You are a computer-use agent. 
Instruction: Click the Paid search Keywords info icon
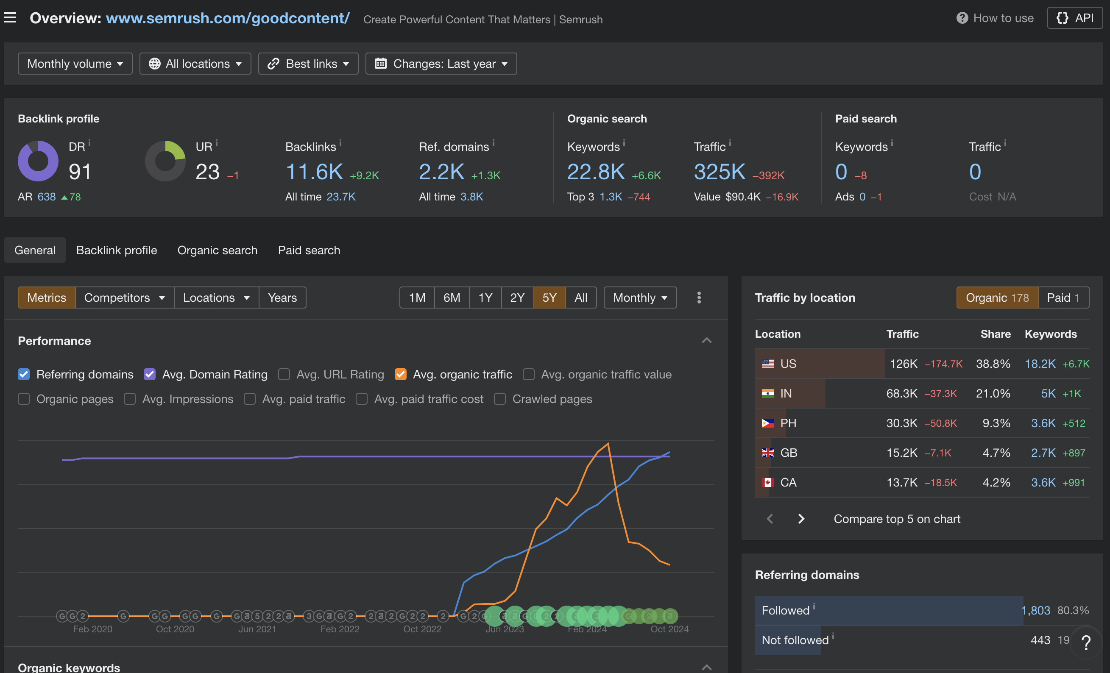892,143
